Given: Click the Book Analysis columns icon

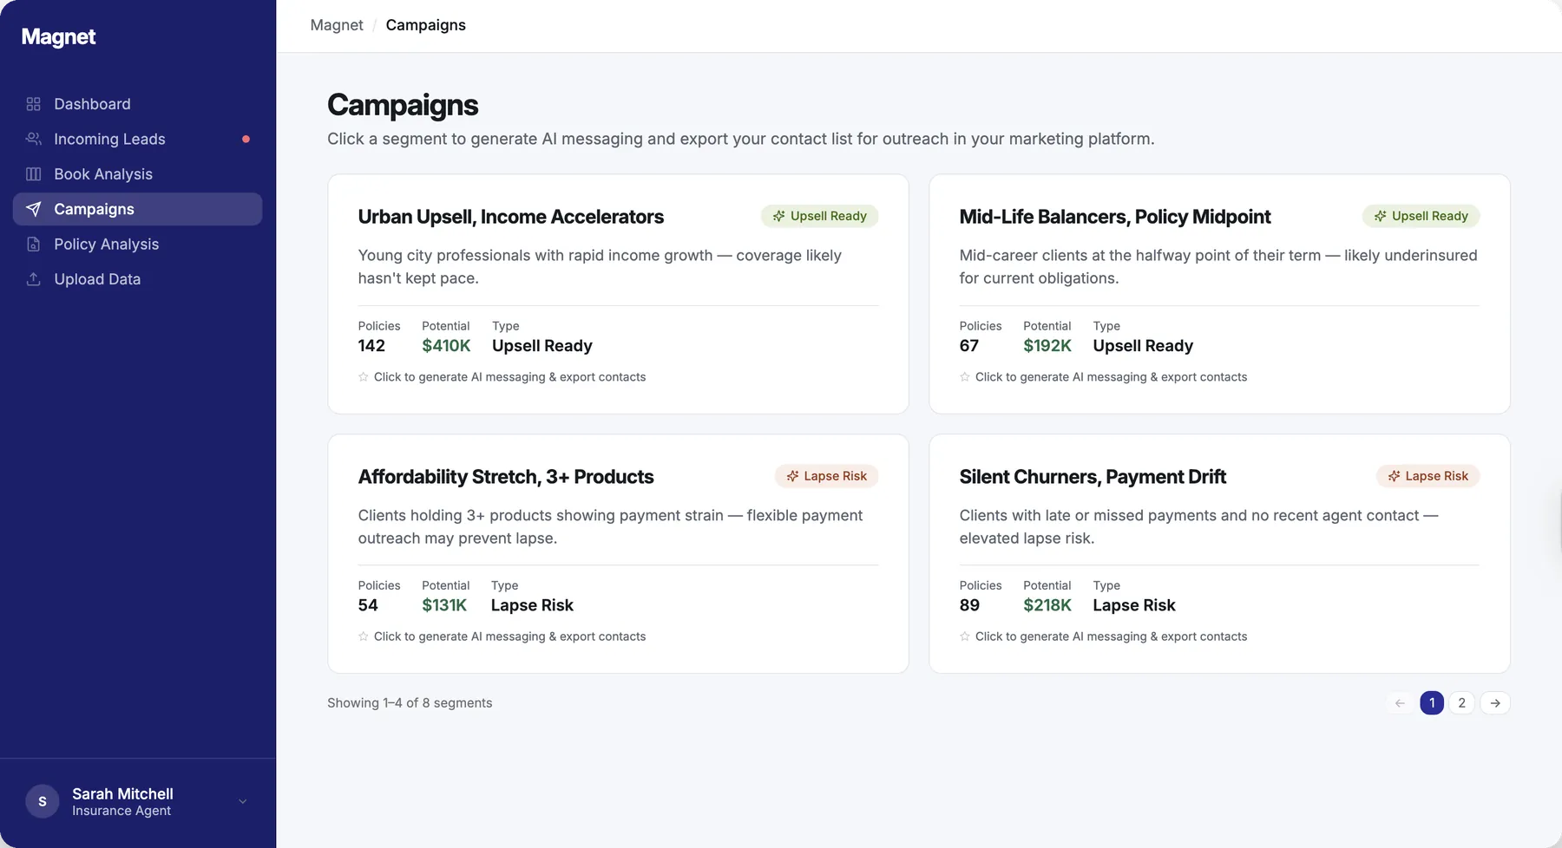Looking at the screenshot, I should click(33, 174).
